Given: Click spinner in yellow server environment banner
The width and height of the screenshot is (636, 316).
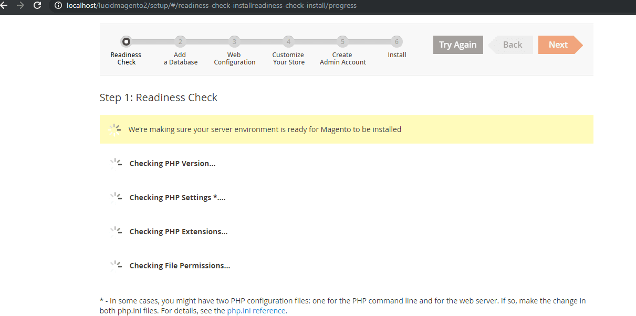Looking at the screenshot, I should coord(114,129).
